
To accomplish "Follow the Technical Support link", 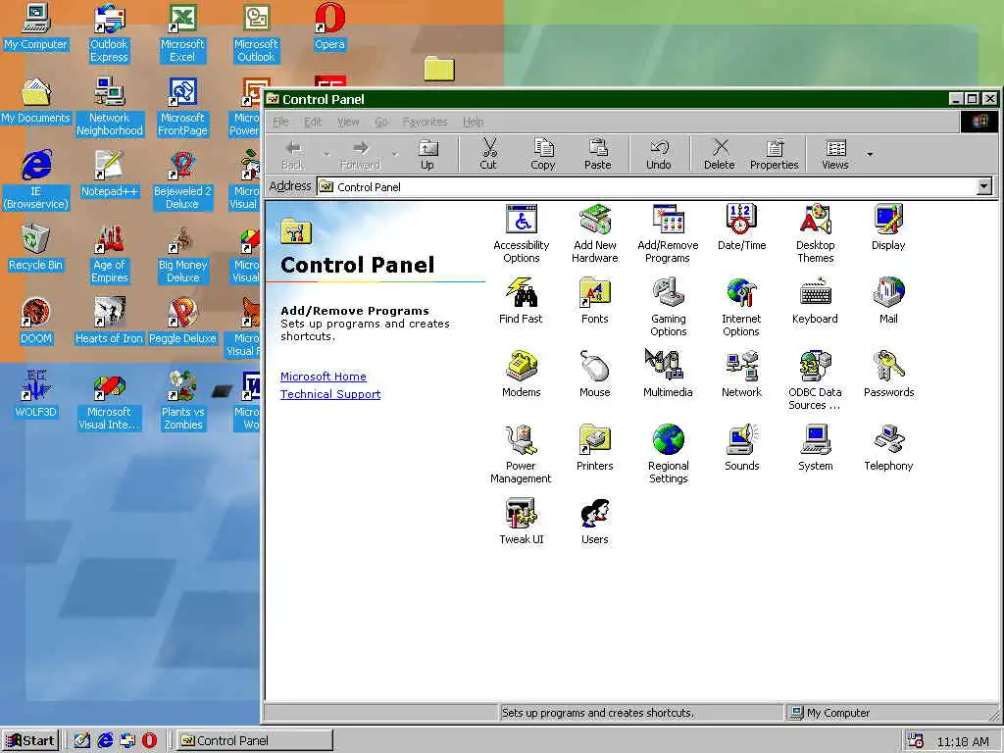I will 330,394.
